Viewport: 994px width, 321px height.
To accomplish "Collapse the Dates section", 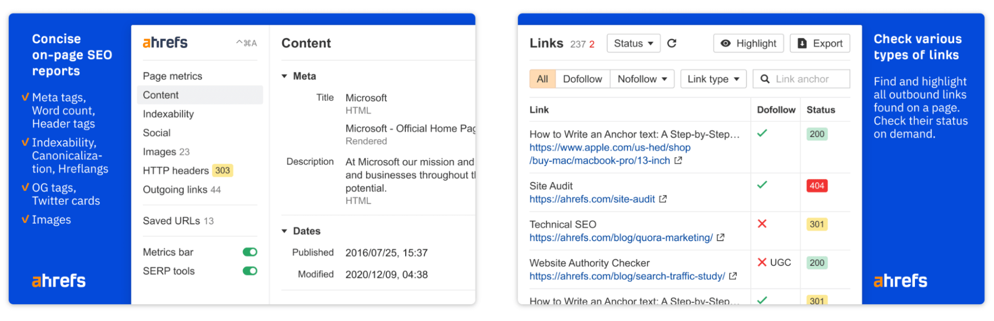I will 284,231.
